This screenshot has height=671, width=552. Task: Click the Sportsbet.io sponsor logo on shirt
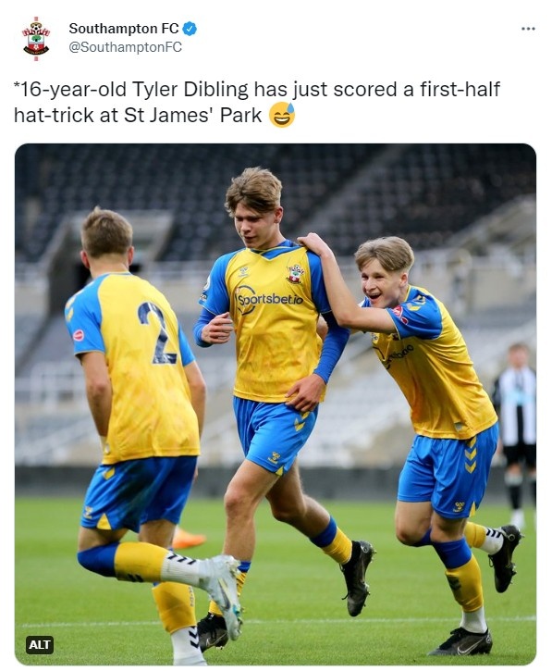[270, 299]
